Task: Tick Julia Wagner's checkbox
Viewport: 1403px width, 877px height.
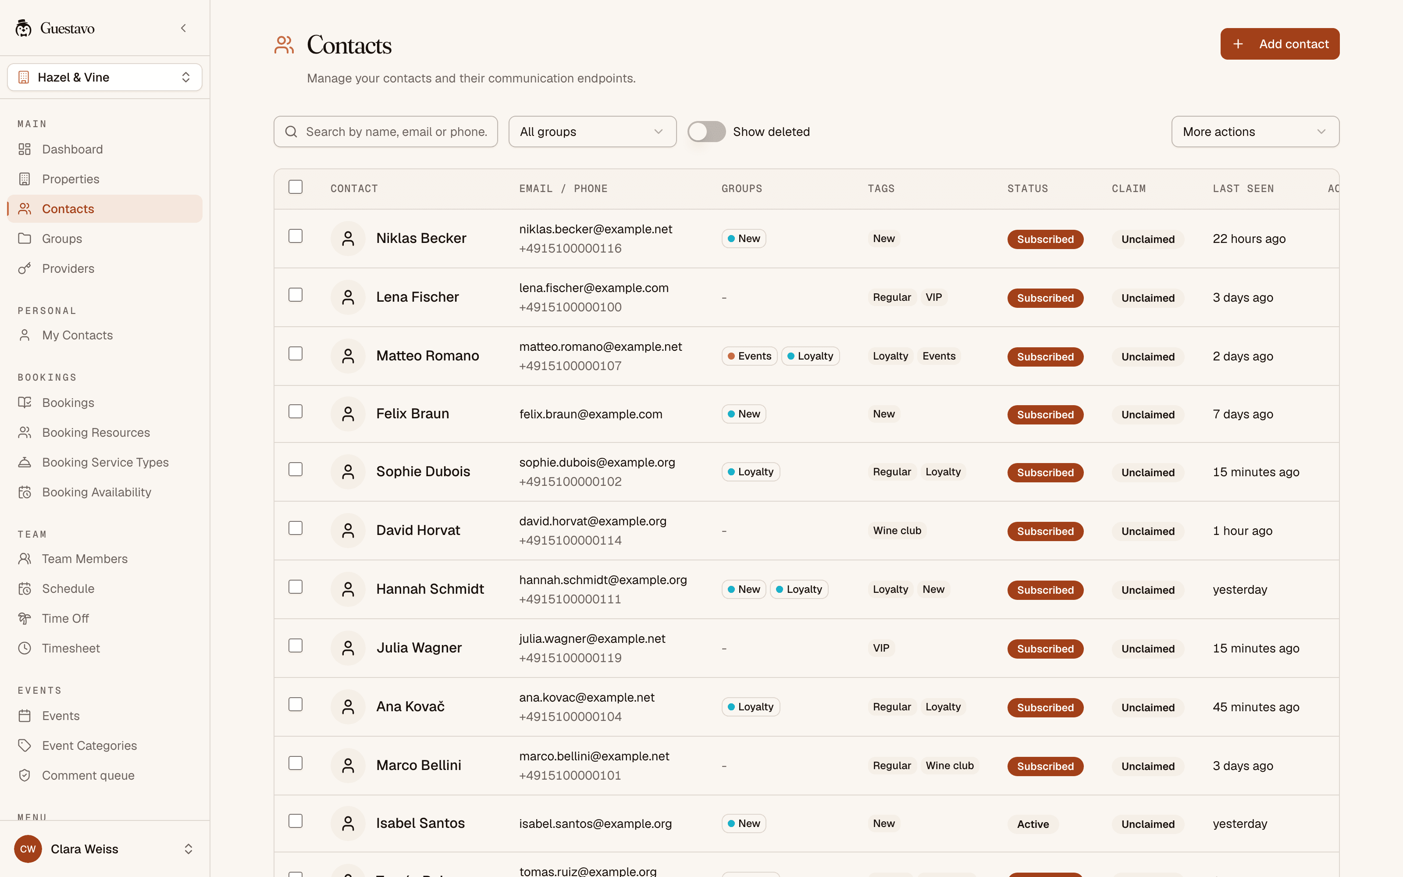Action: pos(296,645)
